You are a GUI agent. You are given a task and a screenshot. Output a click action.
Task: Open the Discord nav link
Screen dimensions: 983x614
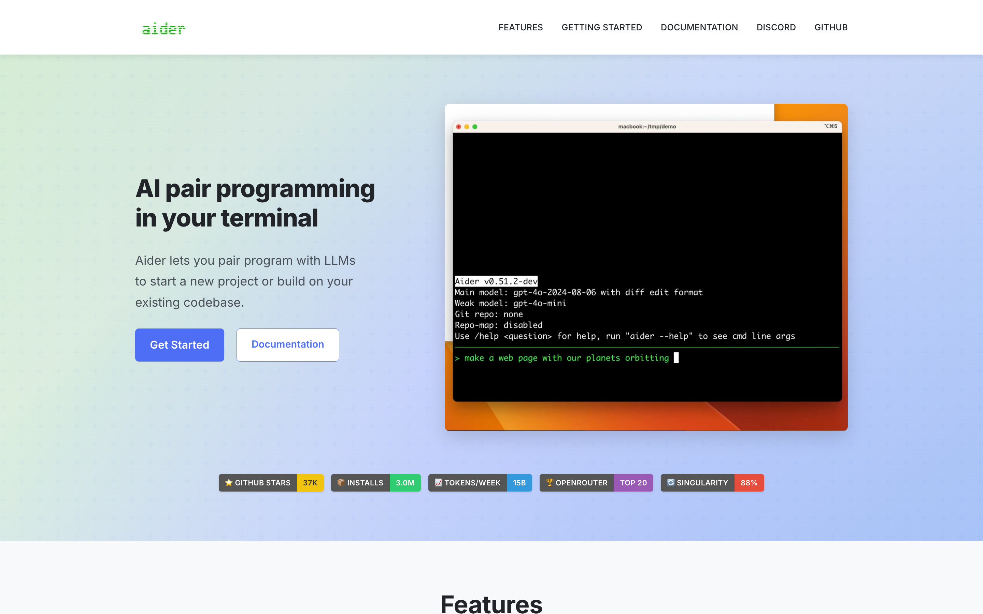click(x=776, y=27)
